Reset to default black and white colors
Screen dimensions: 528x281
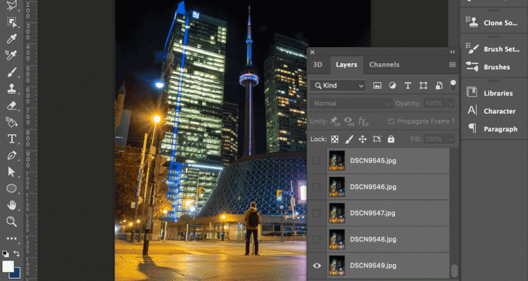pos(6,254)
